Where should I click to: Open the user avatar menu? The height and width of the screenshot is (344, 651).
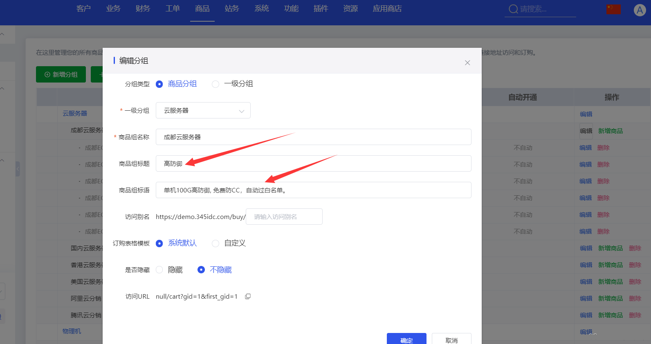click(640, 10)
